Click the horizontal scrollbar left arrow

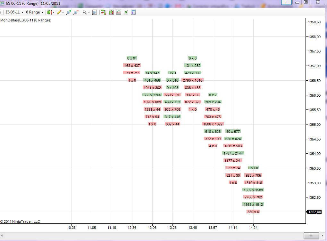[x=2, y=236]
